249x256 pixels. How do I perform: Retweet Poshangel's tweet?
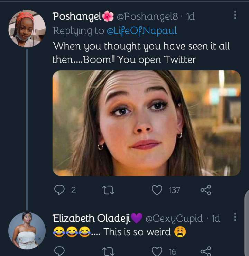tap(108, 190)
